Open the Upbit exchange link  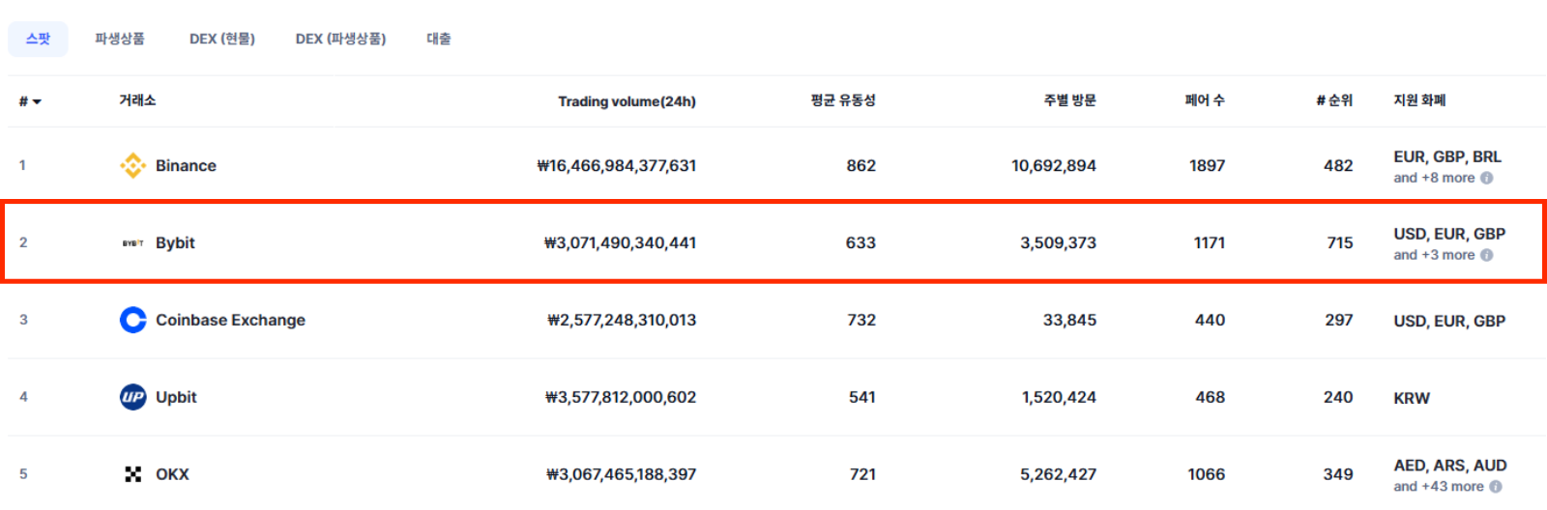176,397
